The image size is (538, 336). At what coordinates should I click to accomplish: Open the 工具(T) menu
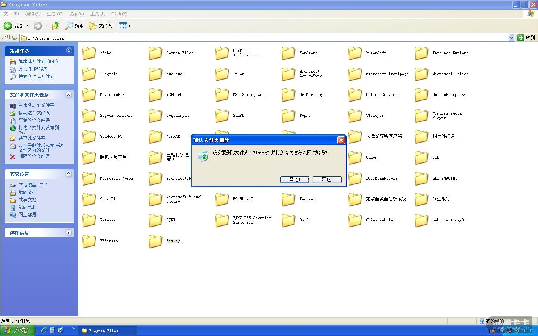click(x=98, y=14)
